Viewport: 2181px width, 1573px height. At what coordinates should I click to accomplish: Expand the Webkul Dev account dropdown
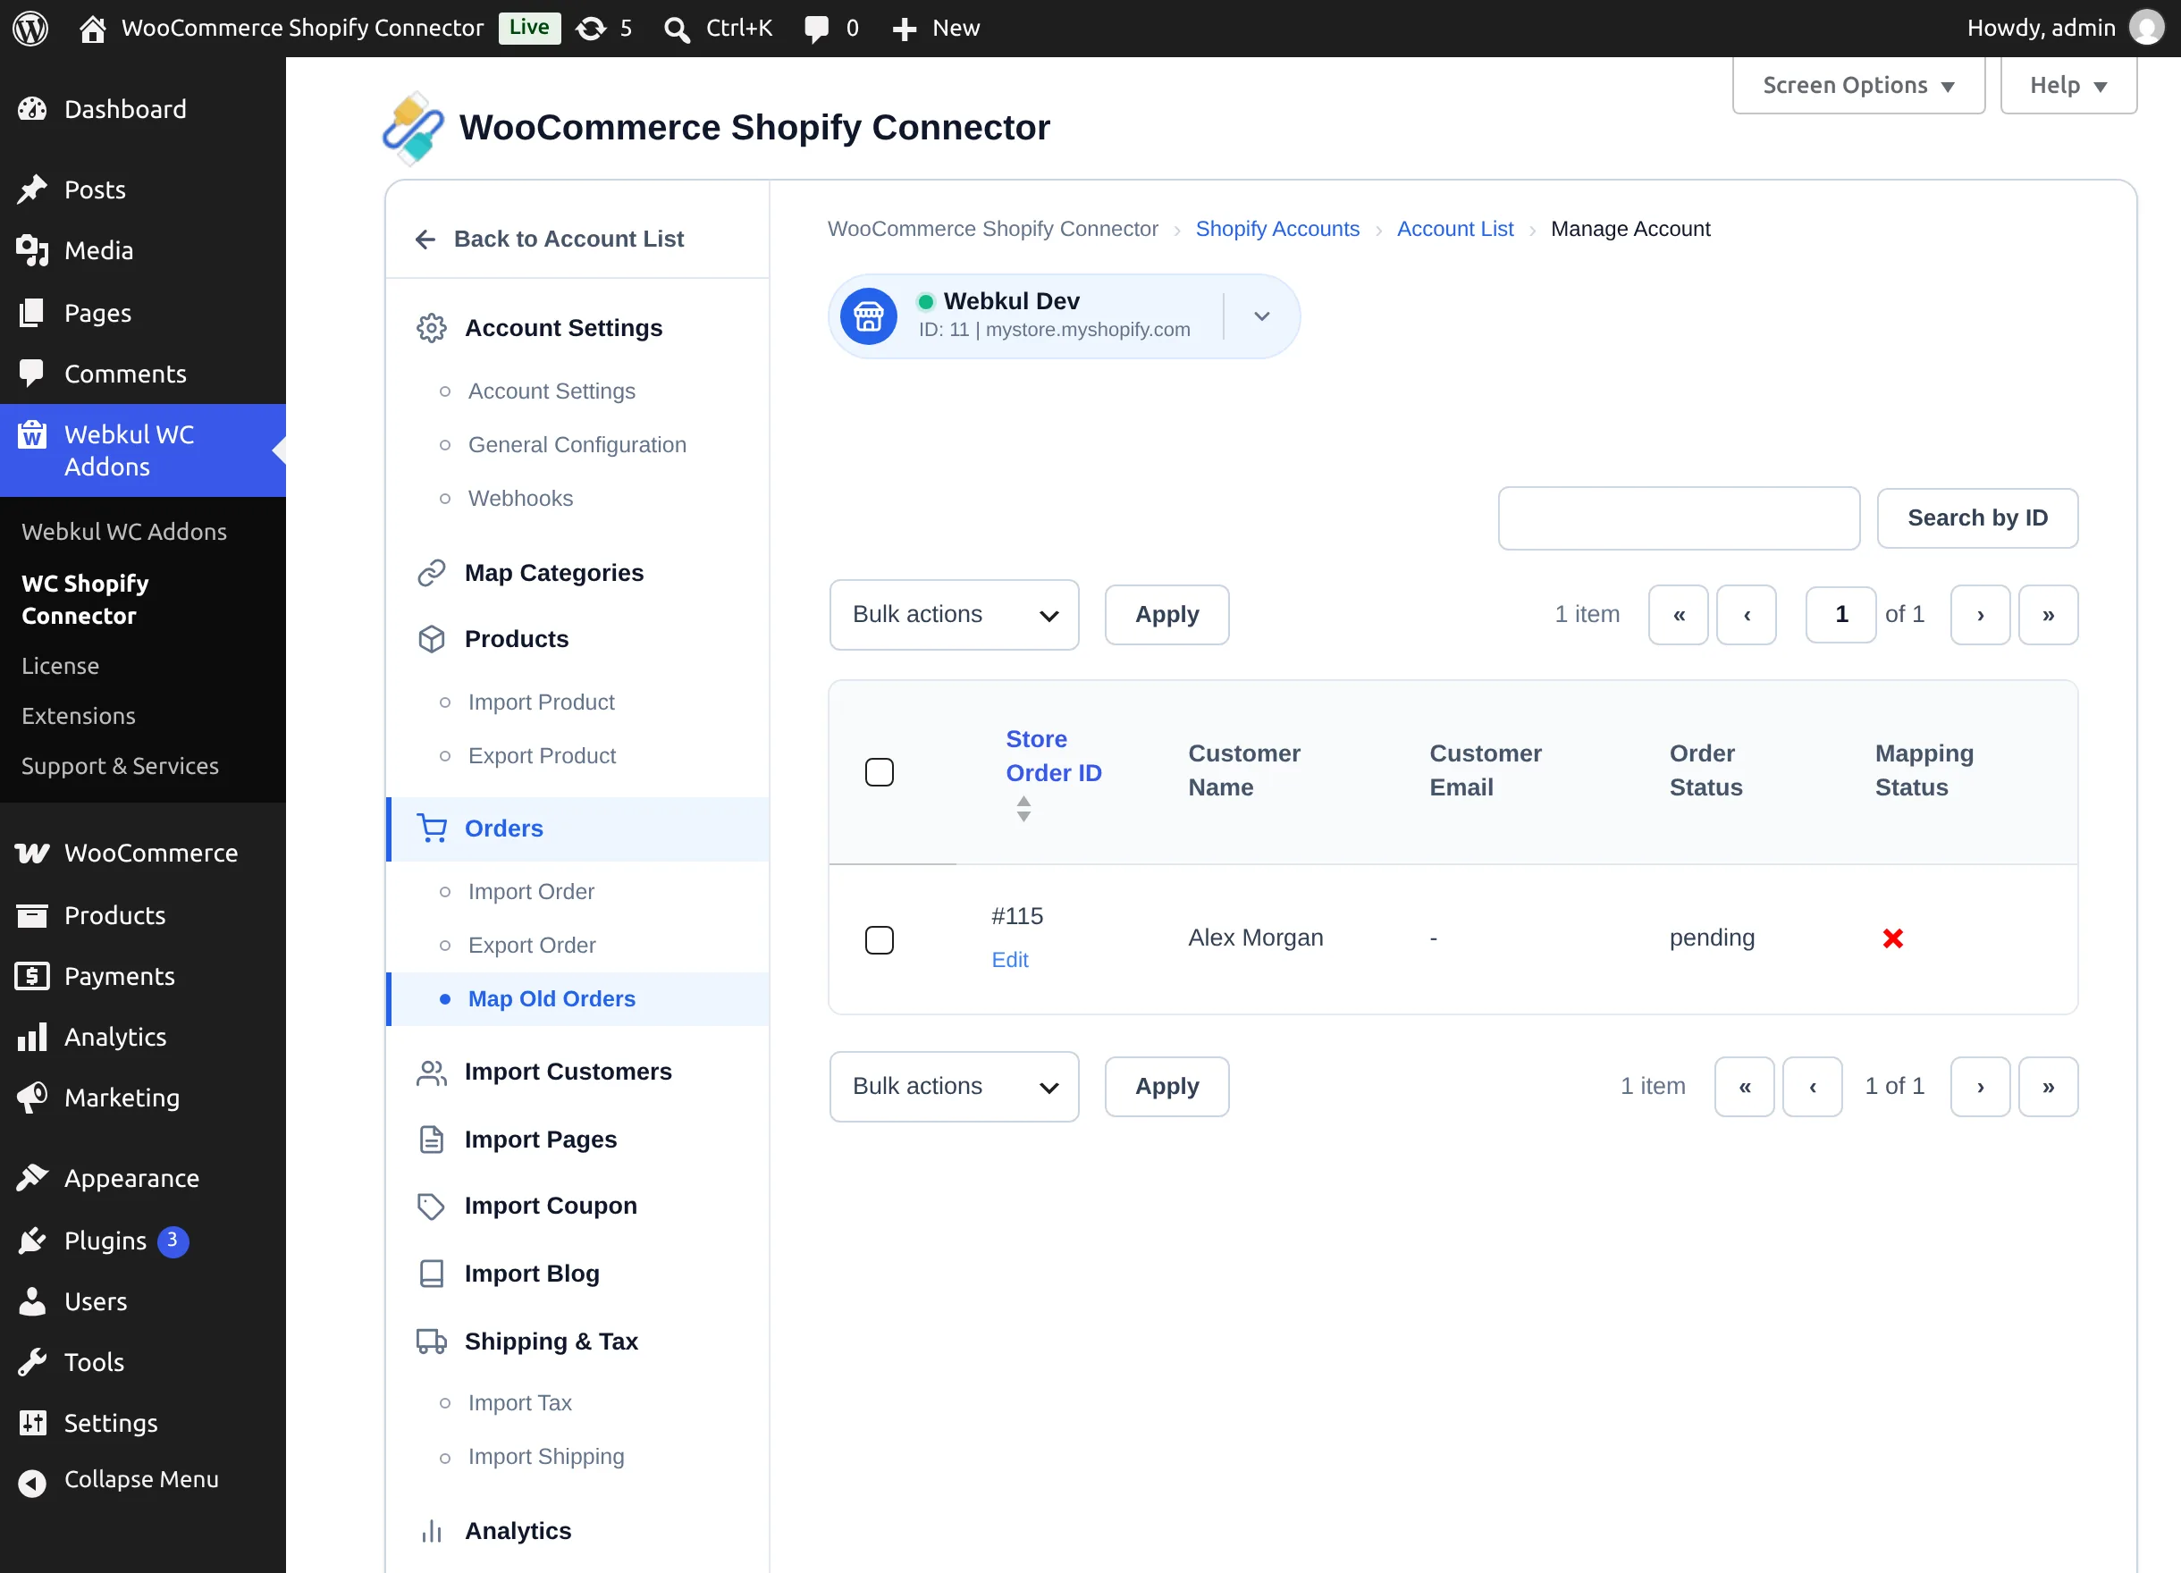tap(1261, 316)
